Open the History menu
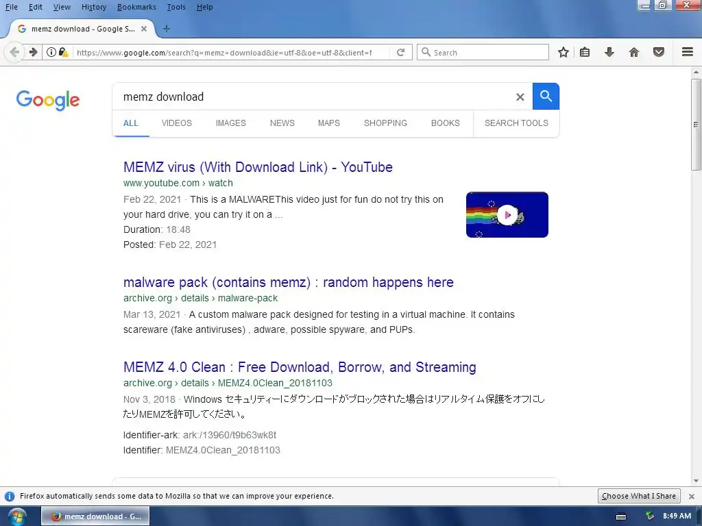702x526 pixels. (94, 7)
